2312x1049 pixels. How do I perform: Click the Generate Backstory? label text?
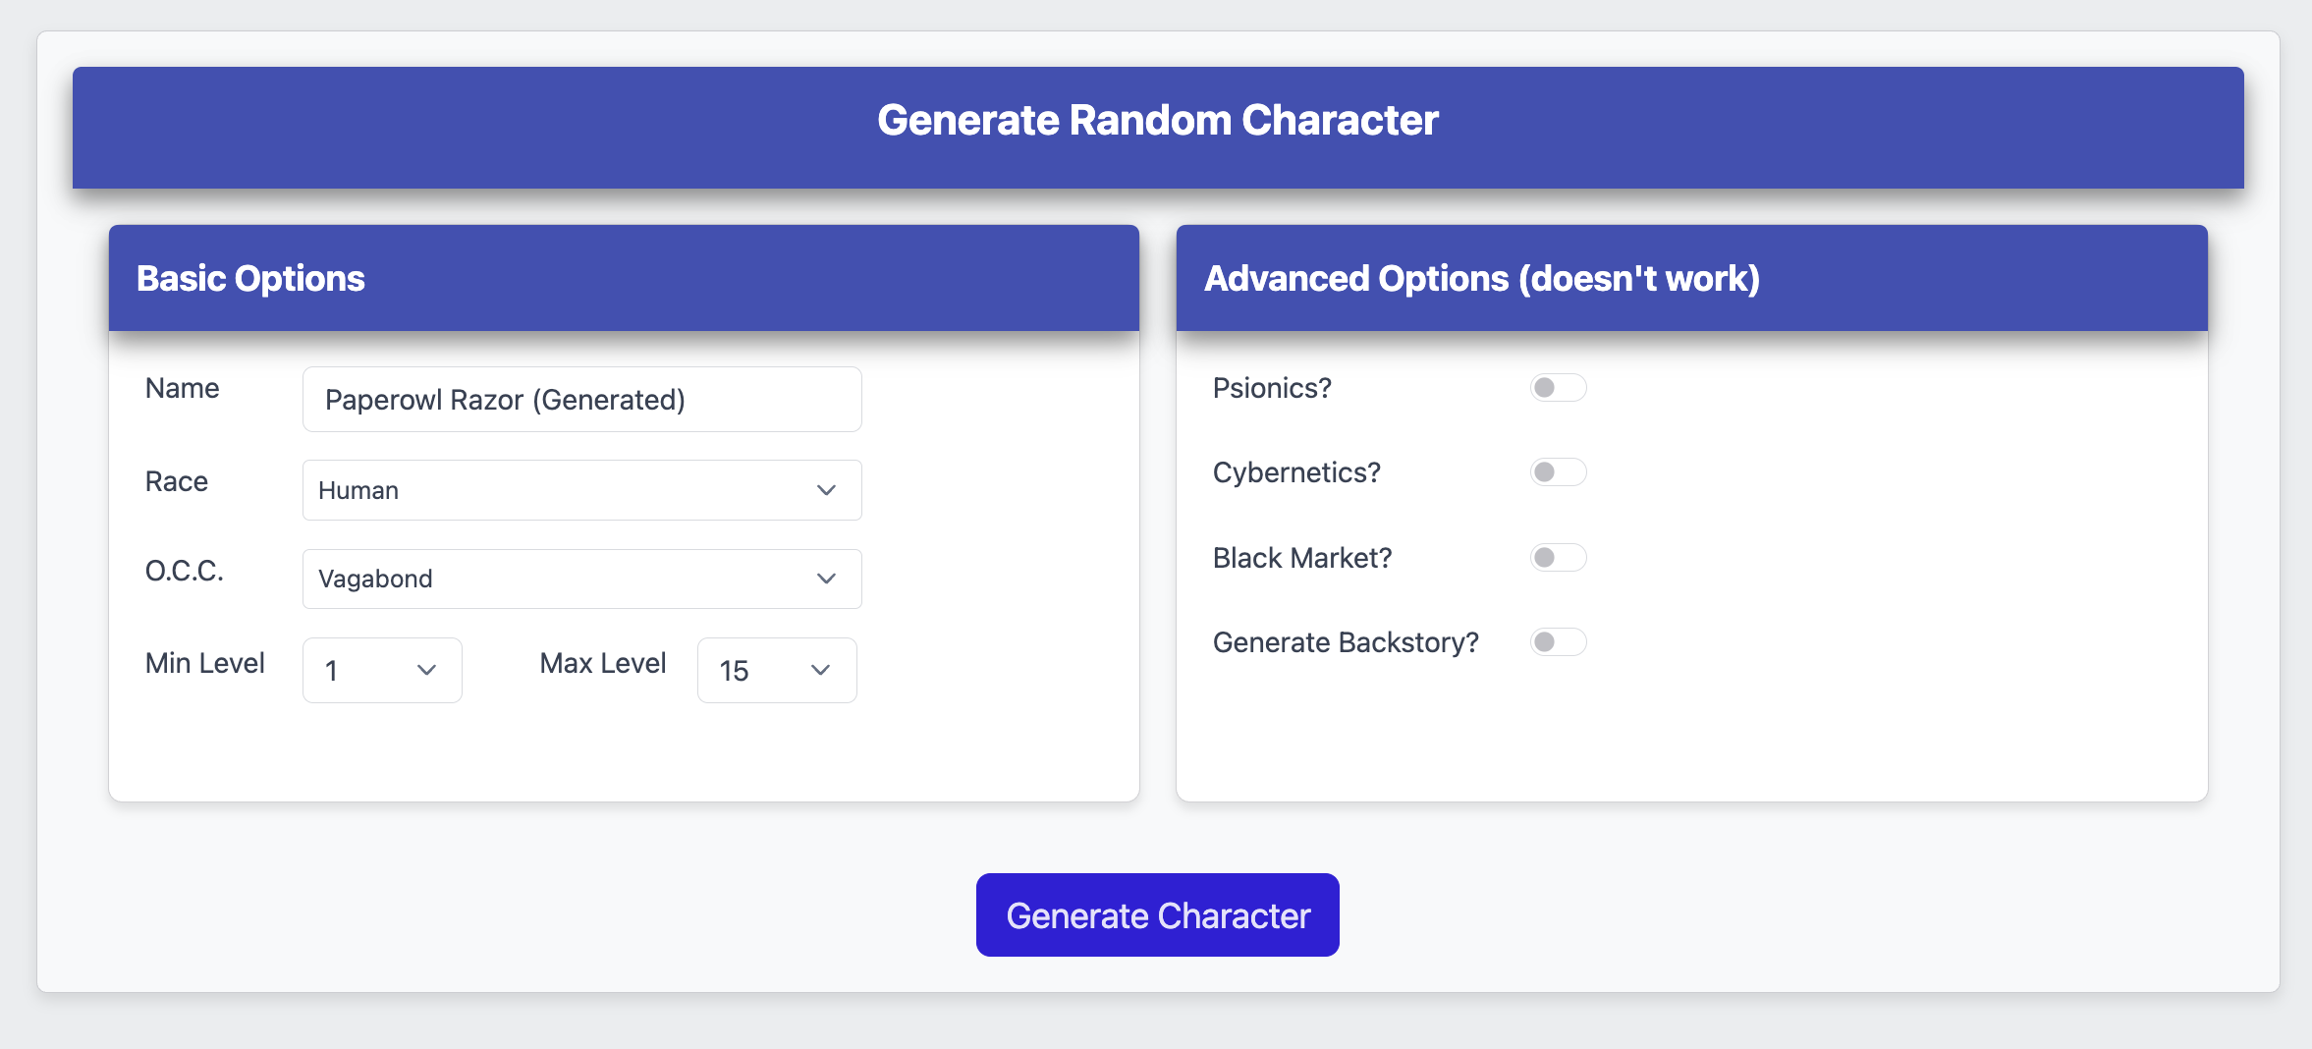click(x=1346, y=642)
